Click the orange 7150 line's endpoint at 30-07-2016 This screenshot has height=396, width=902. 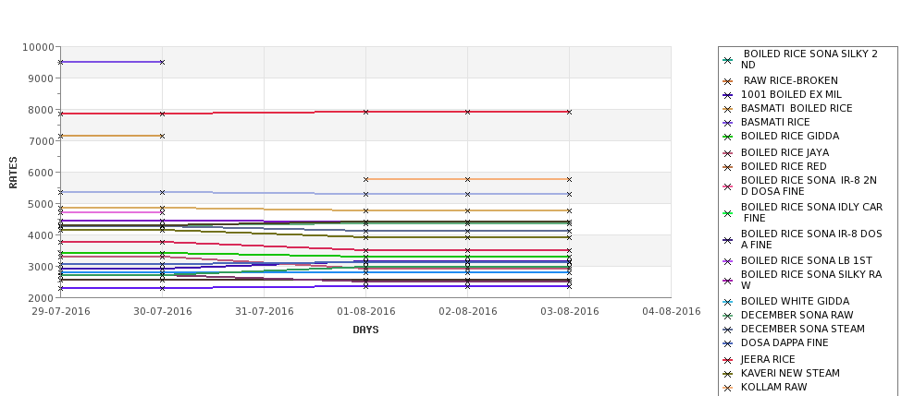162,136
